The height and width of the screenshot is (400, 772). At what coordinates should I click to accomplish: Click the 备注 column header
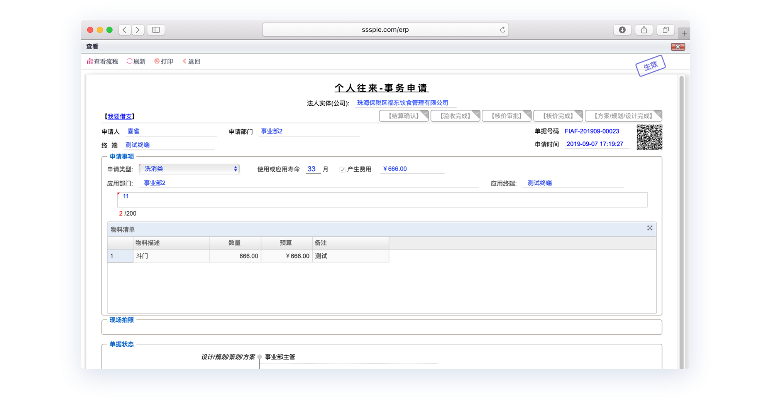350,243
